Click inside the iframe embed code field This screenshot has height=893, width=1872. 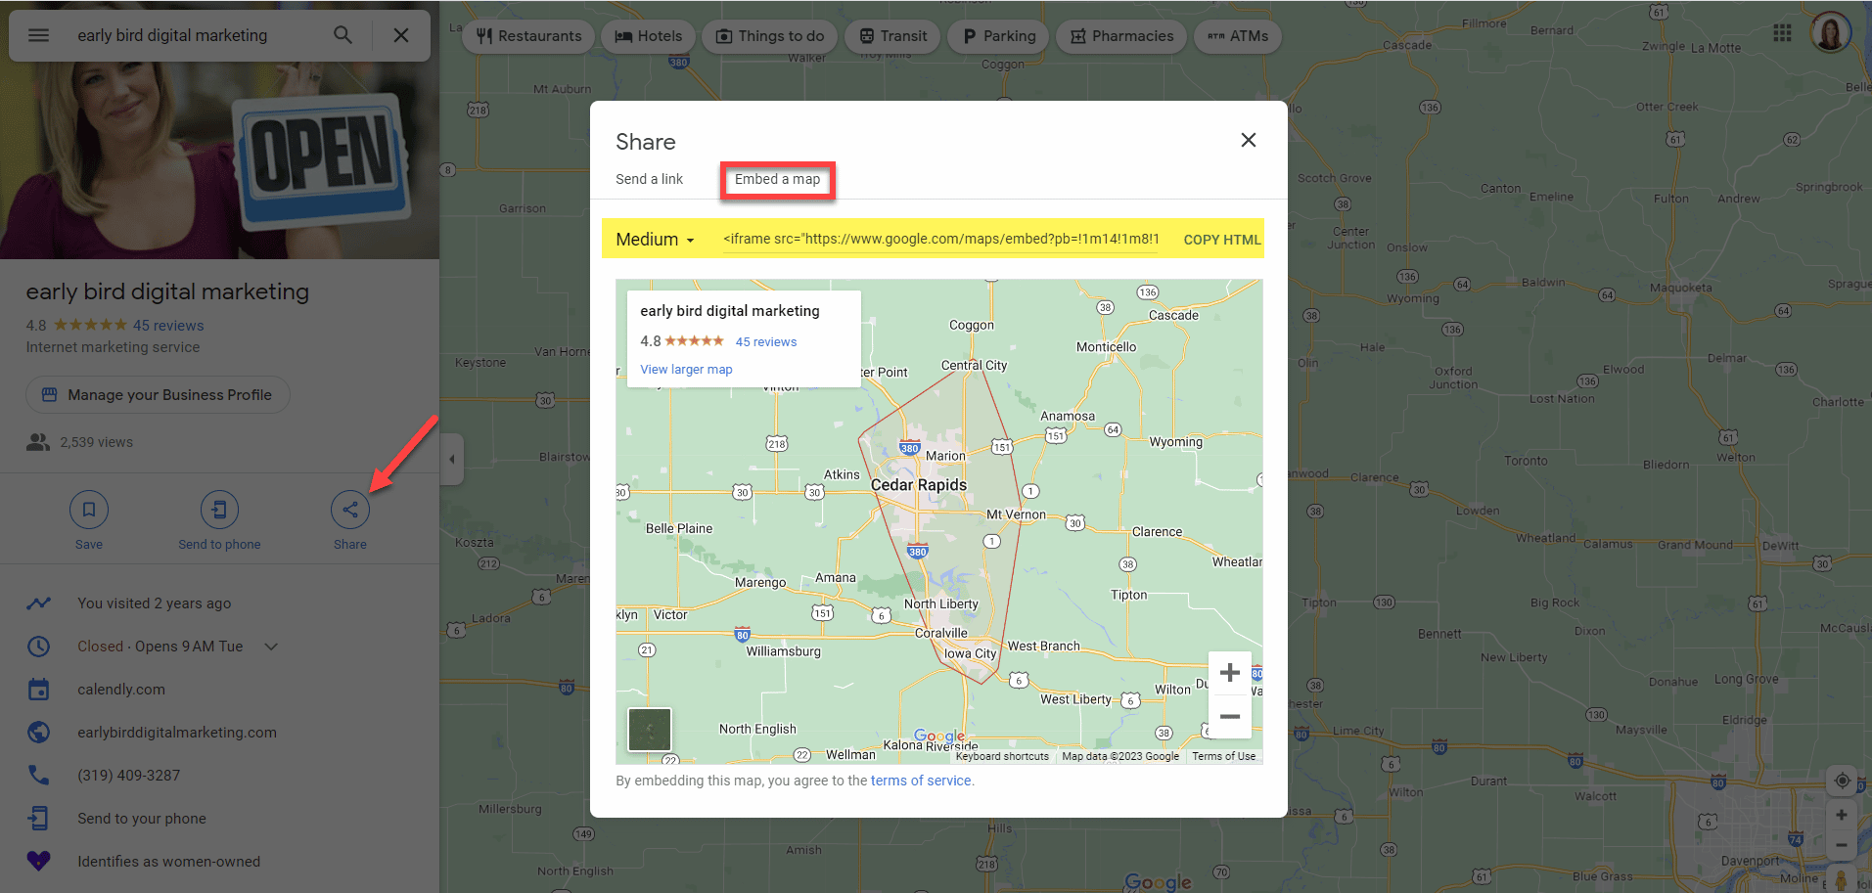pyautogui.click(x=939, y=240)
